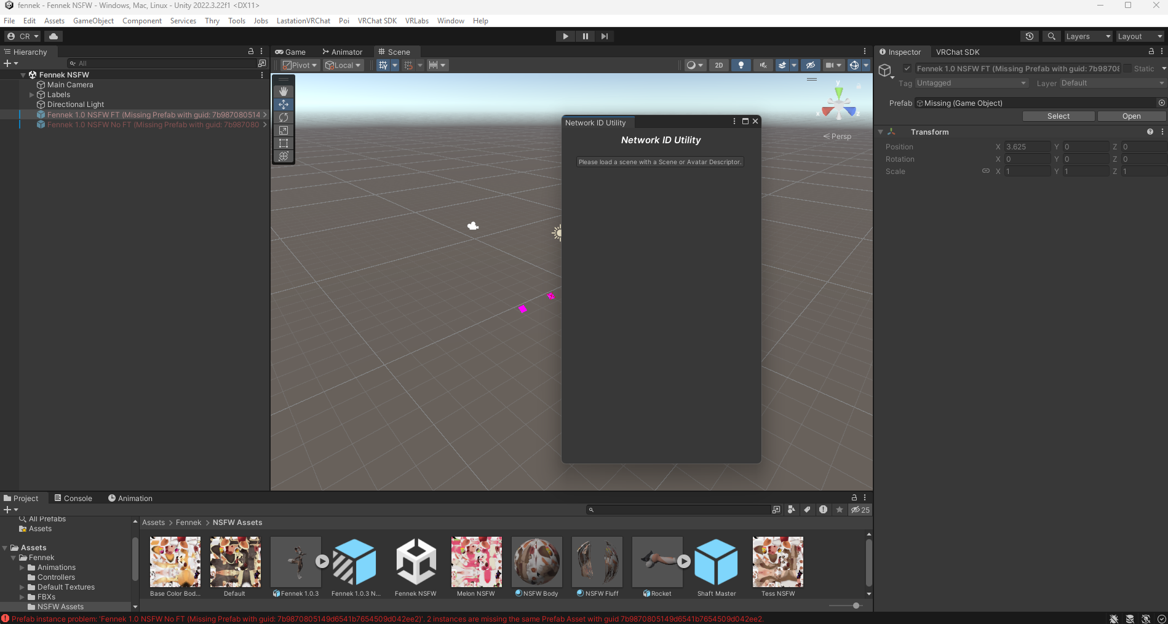Open the Project search-by-import-log-type filter
Image resolution: width=1168 pixels, height=624 pixels.
pyautogui.click(x=823, y=510)
